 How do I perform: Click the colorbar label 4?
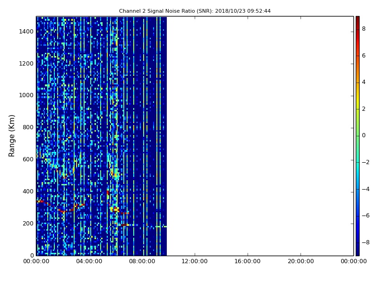(x=364, y=82)
